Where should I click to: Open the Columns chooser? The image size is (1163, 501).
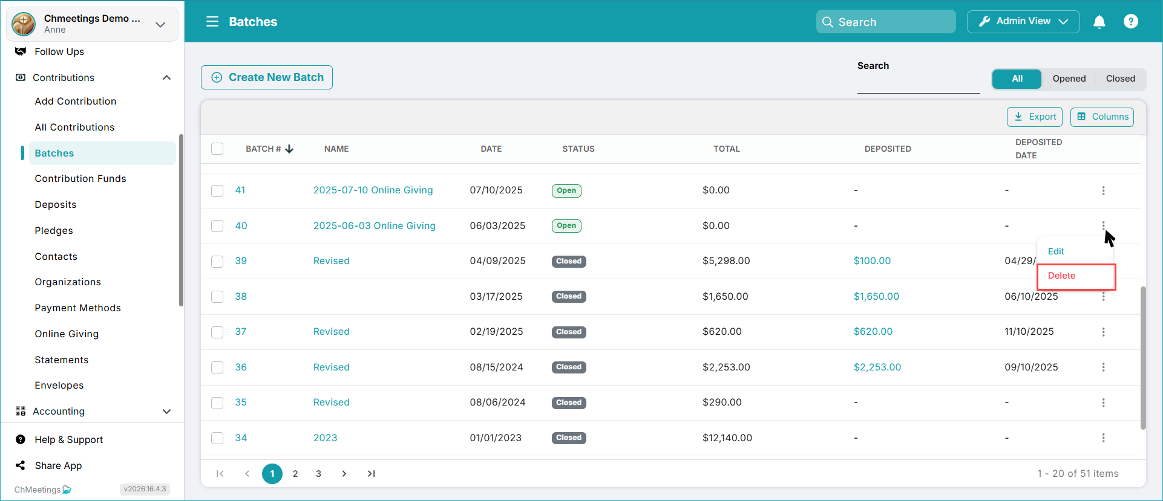[1102, 117]
